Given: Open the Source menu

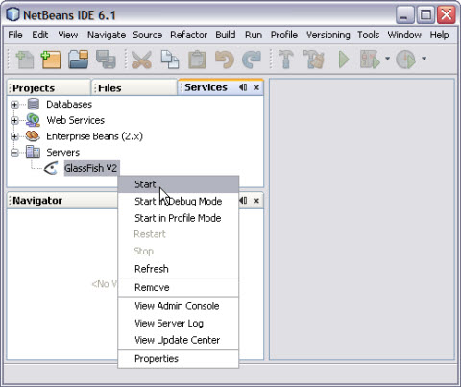Looking at the screenshot, I should click(148, 35).
